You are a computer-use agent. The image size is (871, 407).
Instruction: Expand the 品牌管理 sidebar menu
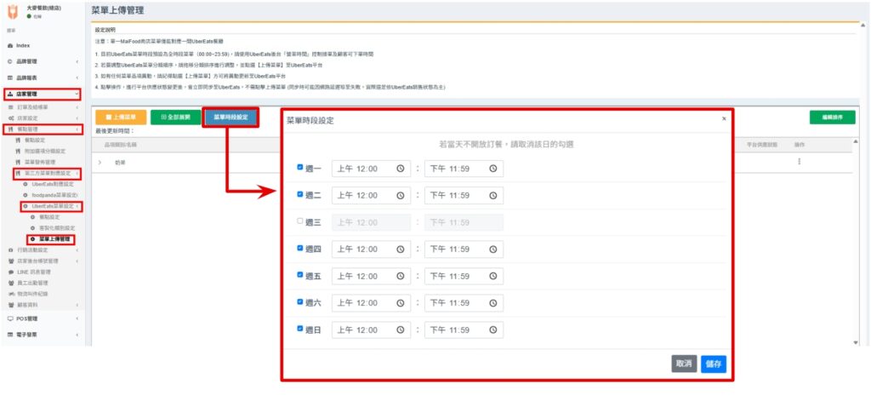[x=41, y=61]
